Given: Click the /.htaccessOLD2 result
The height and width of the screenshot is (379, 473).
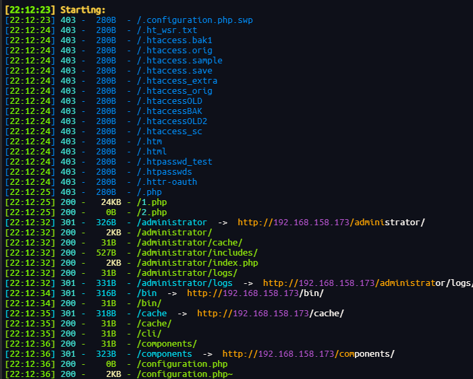Looking at the screenshot, I should tap(172, 121).
